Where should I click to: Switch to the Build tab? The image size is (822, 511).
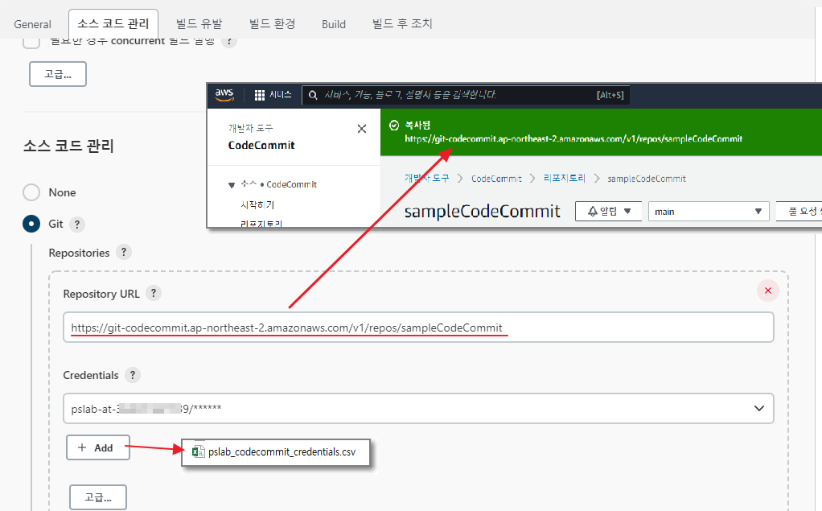pyautogui.click(x=334, y=24)
